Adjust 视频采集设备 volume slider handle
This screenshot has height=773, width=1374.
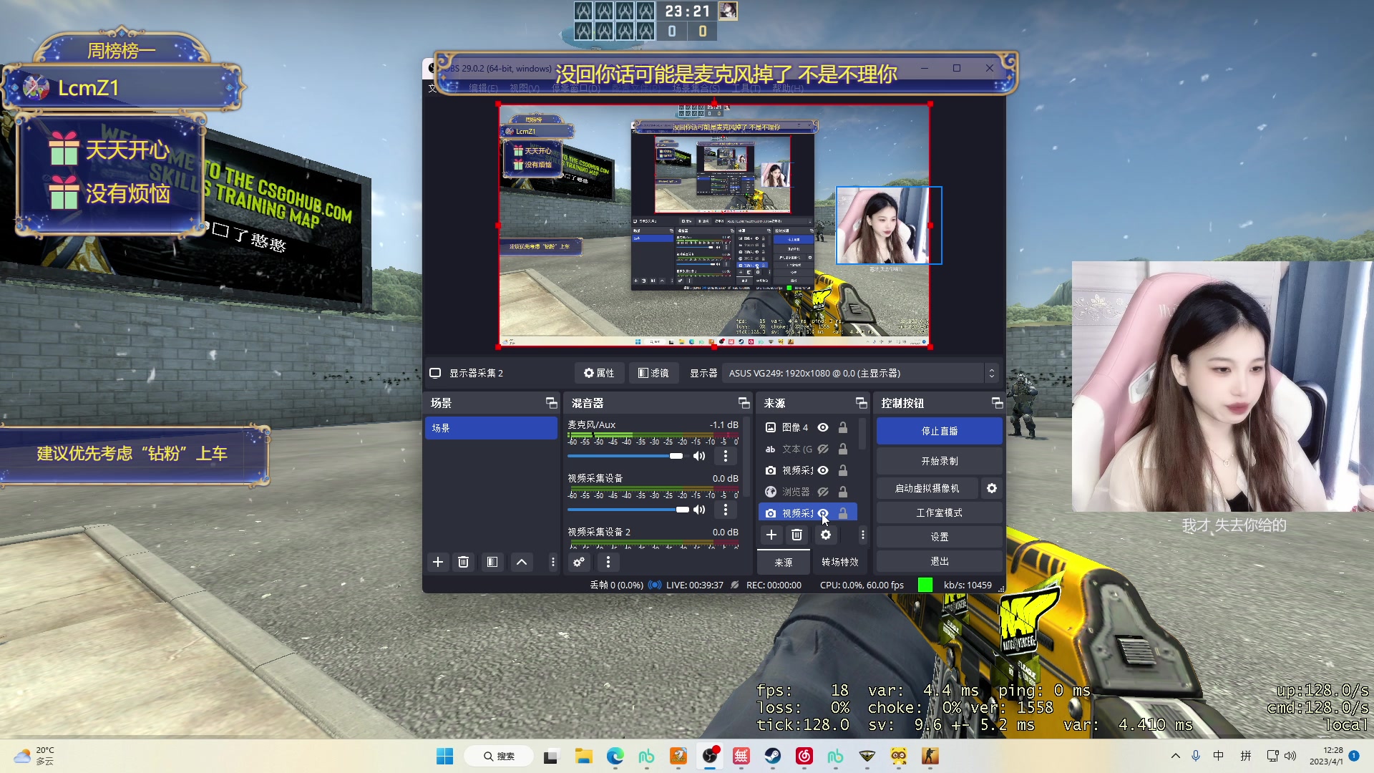coord(683,510)
